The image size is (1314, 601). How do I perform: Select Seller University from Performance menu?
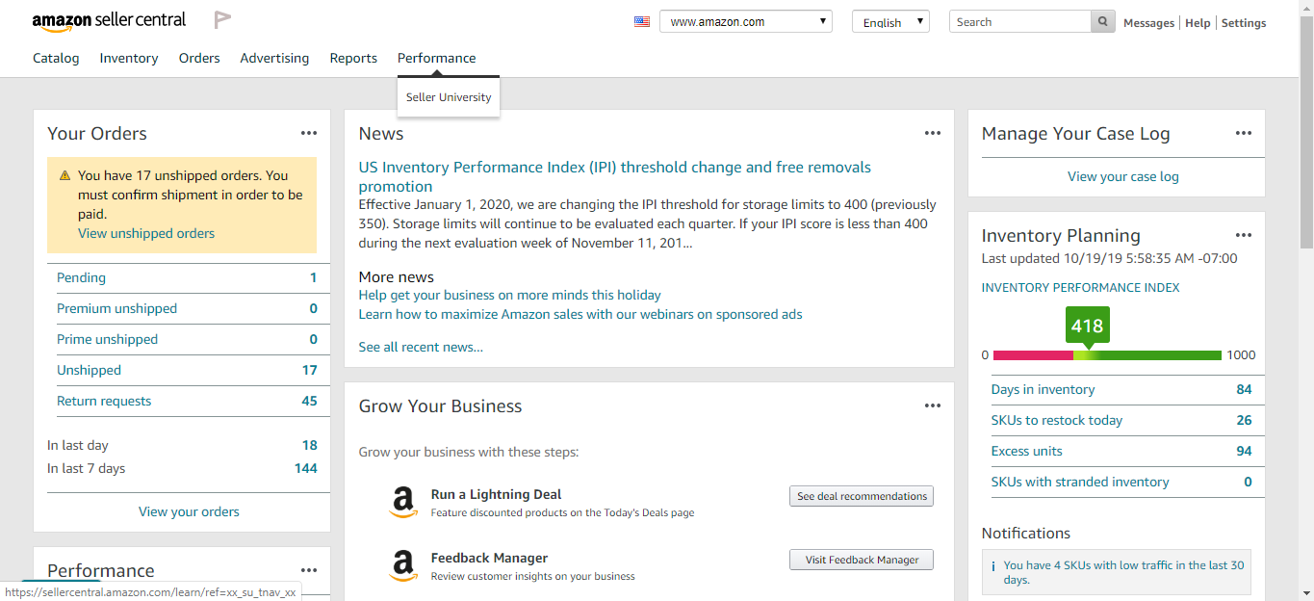pos(449,97)
